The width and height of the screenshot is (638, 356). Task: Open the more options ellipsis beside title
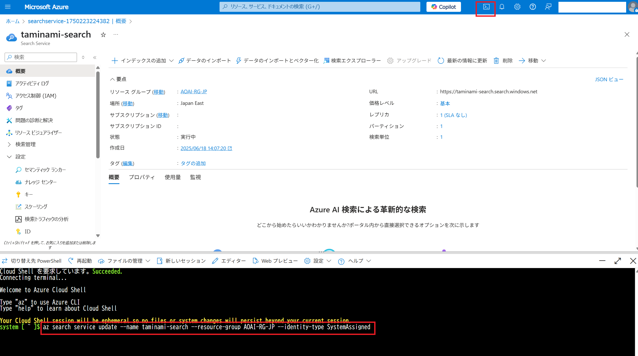116,34
